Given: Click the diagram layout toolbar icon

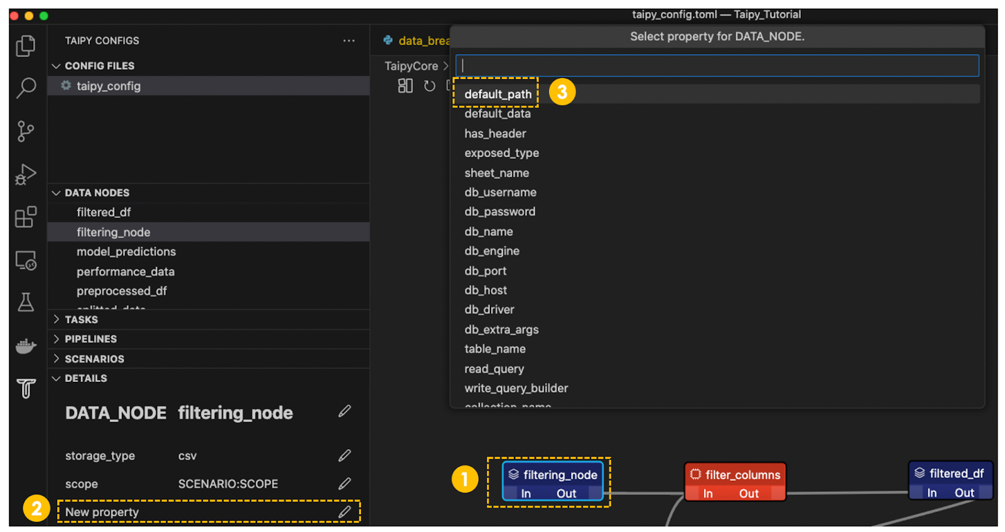Looking at the screenshot, I should 405,86.
